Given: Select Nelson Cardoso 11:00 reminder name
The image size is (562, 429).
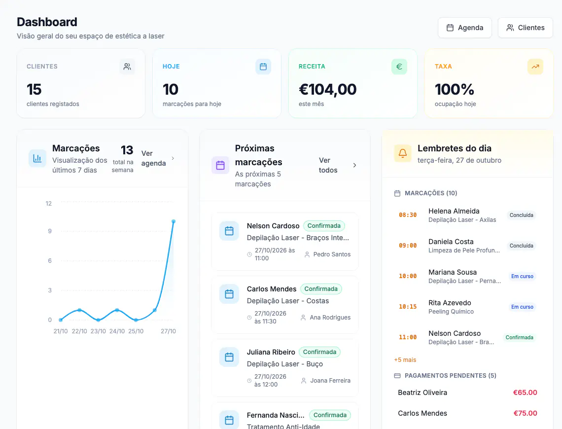Looking at the screenshot, I should point(455,333).
